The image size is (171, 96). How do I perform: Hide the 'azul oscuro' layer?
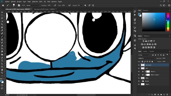coord(139,65)
